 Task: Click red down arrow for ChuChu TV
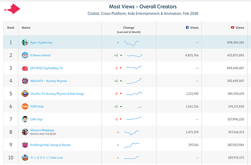[121, 94]
